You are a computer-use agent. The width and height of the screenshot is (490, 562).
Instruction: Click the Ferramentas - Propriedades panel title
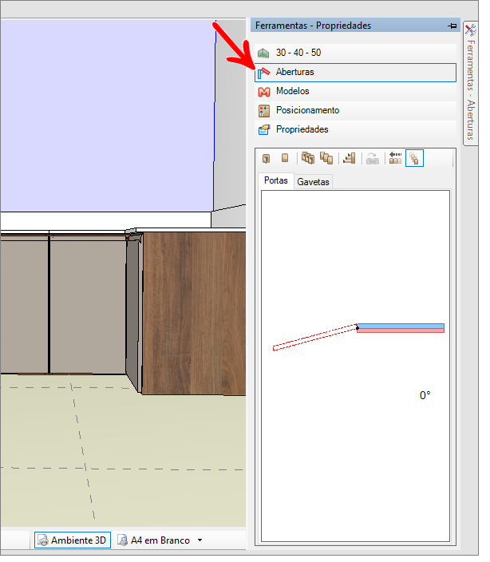[313, 26]
